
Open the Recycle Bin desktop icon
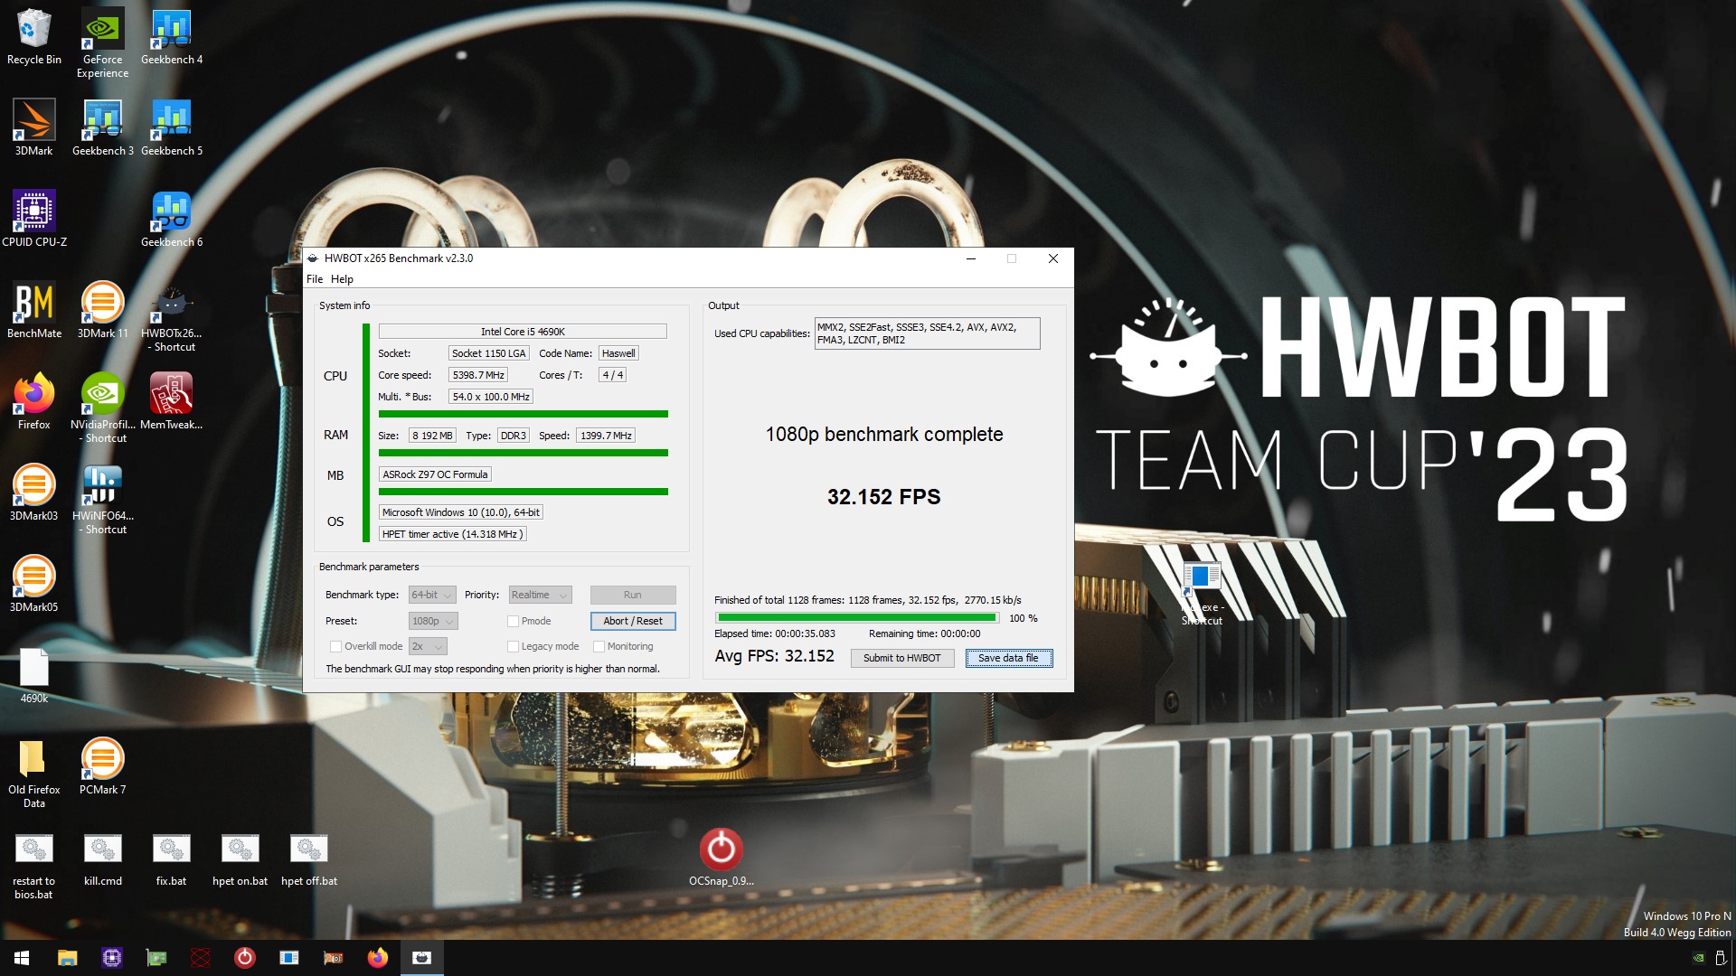pos(33,37)
